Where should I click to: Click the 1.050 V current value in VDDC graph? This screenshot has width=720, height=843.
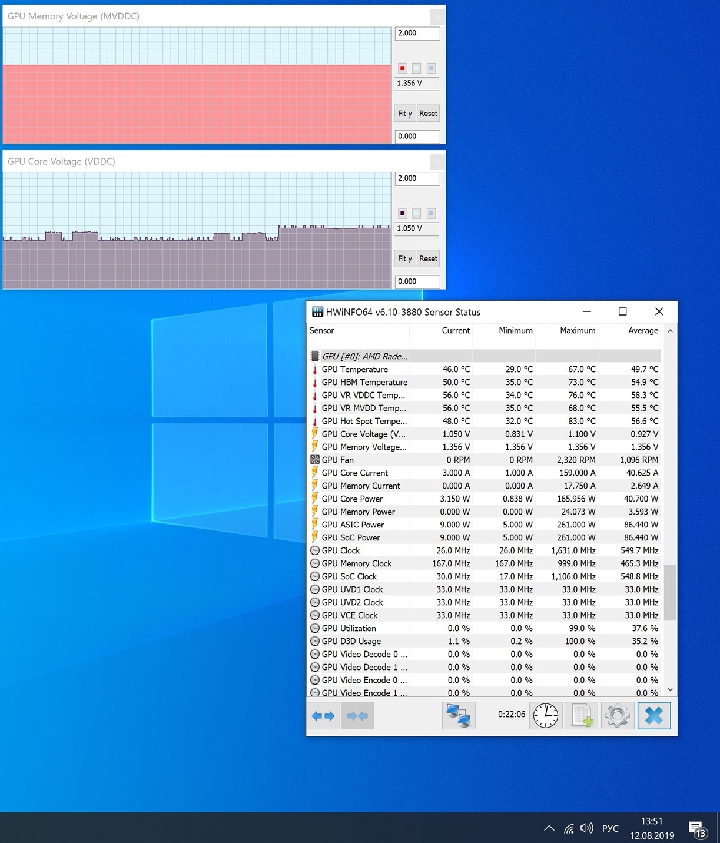pyautogui.click(x=416, y=228)
